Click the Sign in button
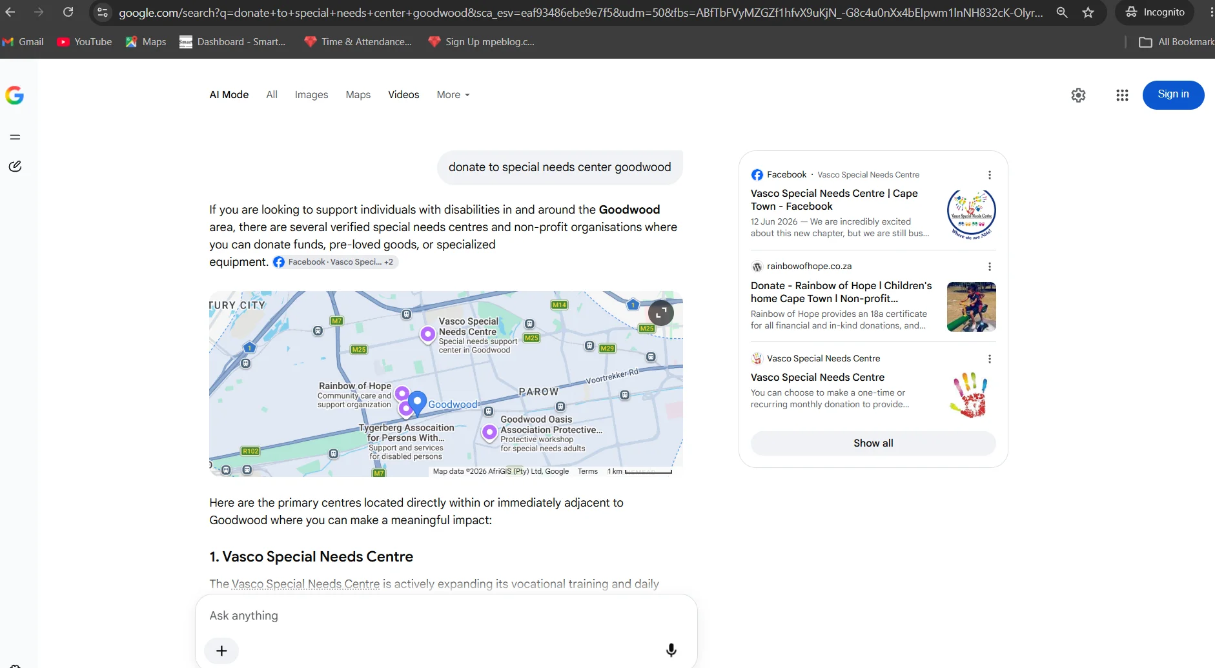 [1173, 95]
